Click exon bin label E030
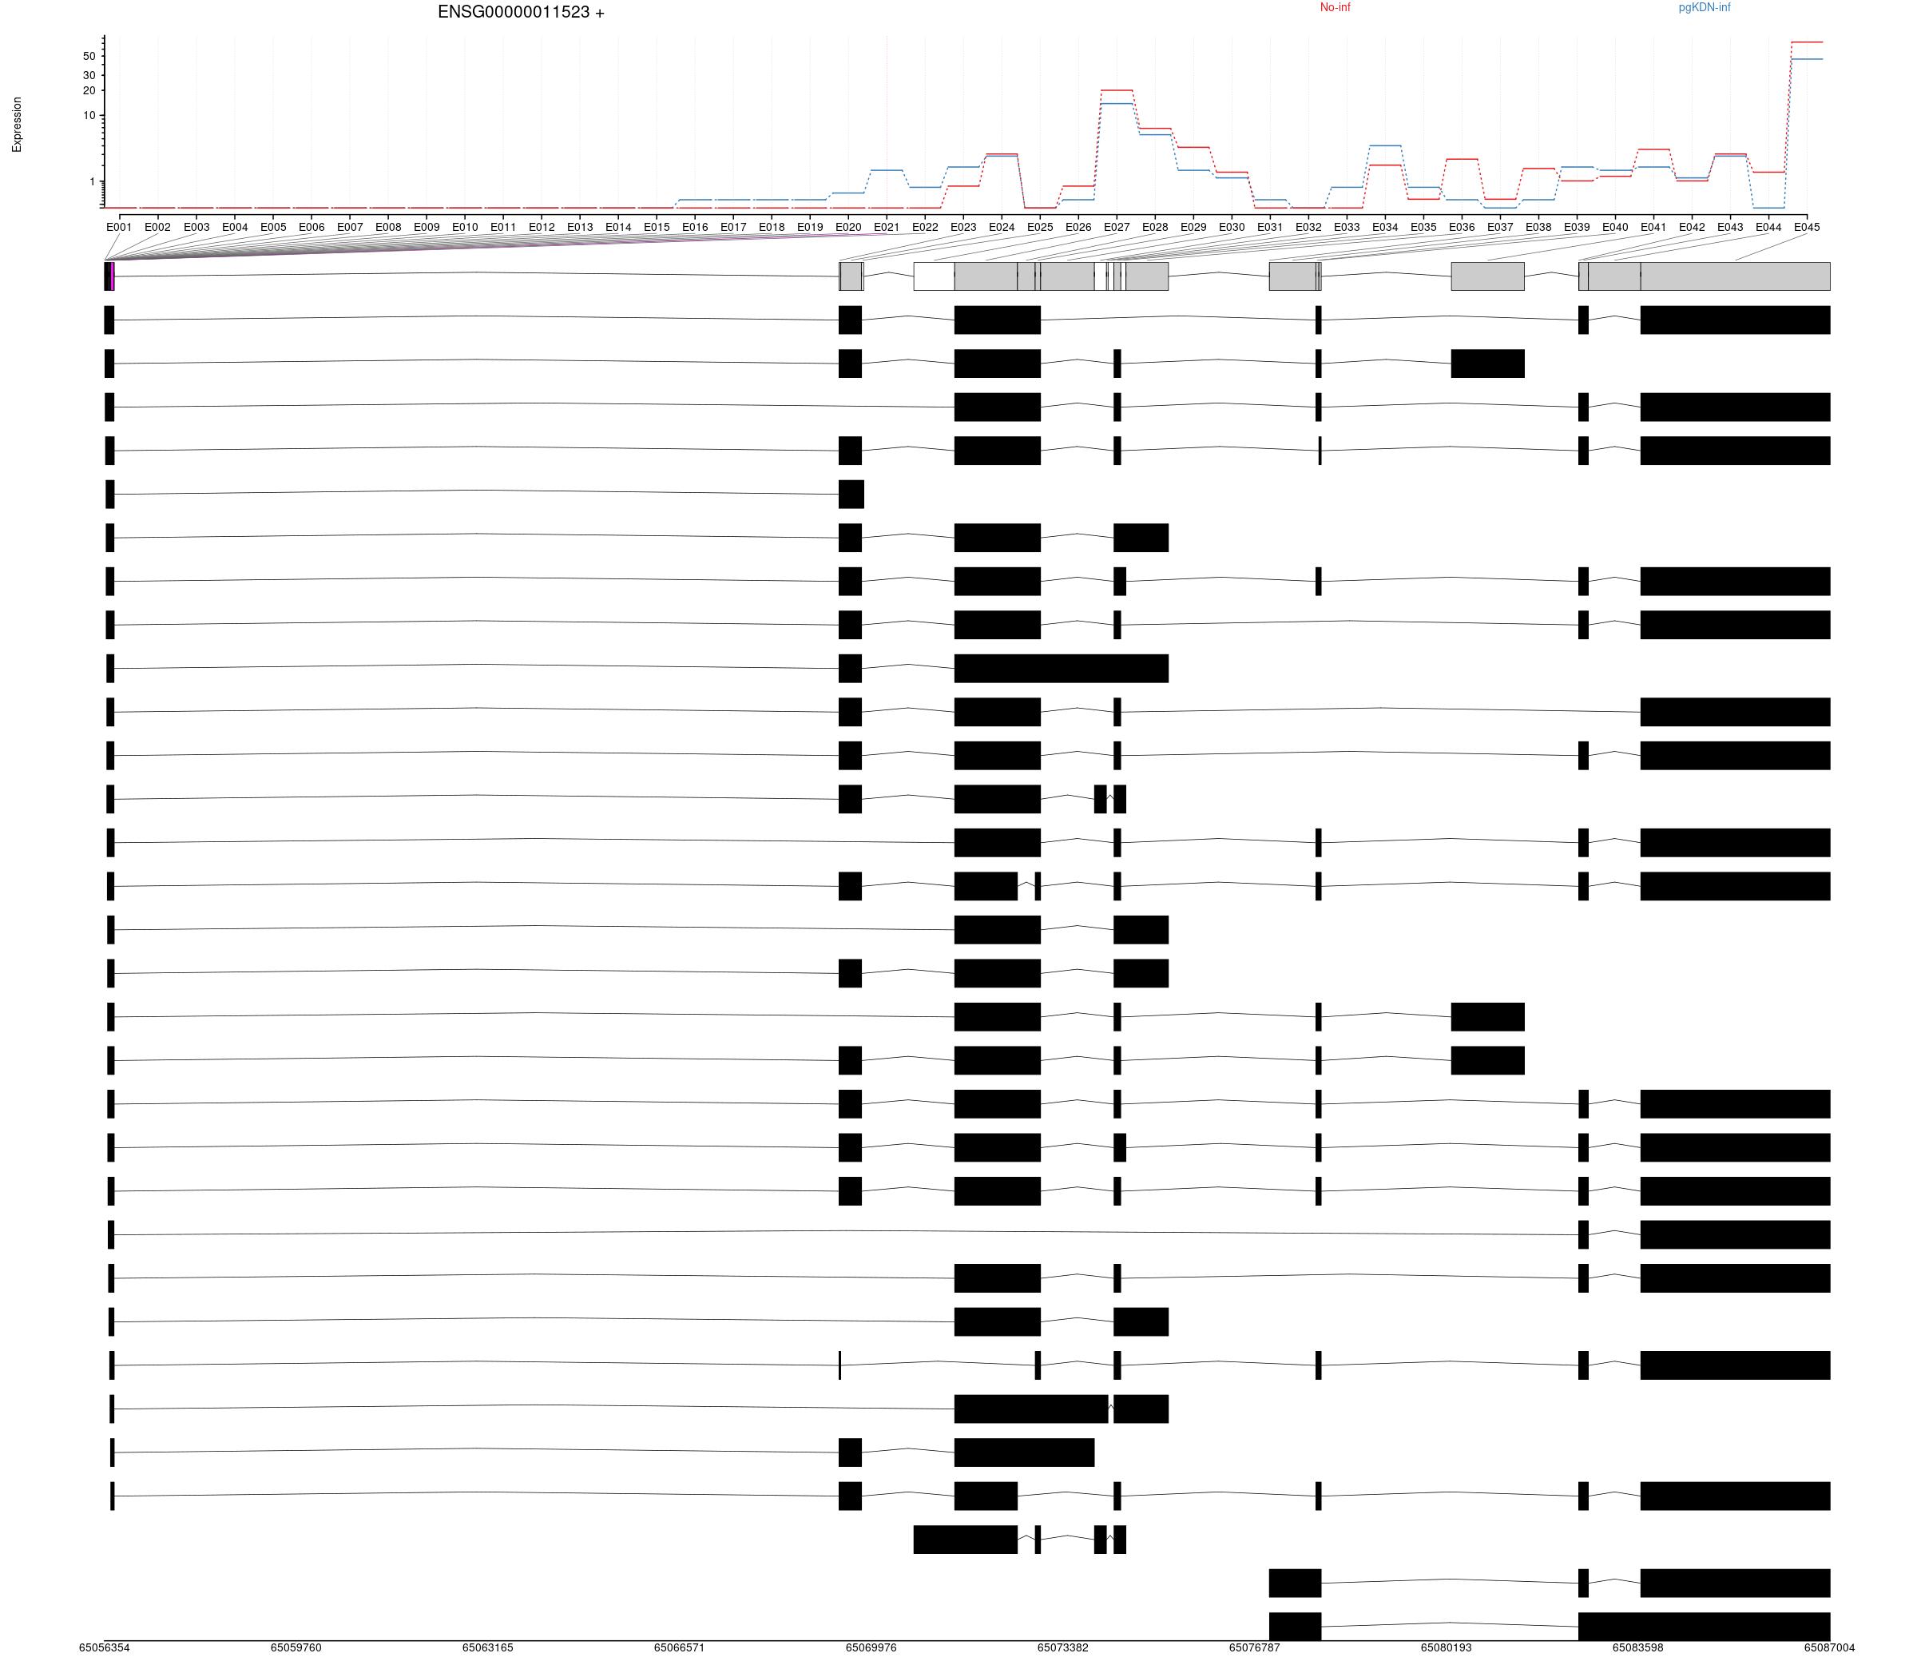This screenshot has width=1917, height=1661. pyautogui.click(x=1232, y=227)
